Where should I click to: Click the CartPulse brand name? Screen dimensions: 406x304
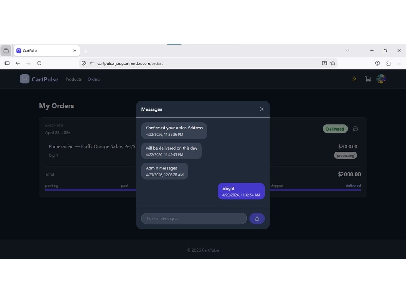[x=45, y=79]
